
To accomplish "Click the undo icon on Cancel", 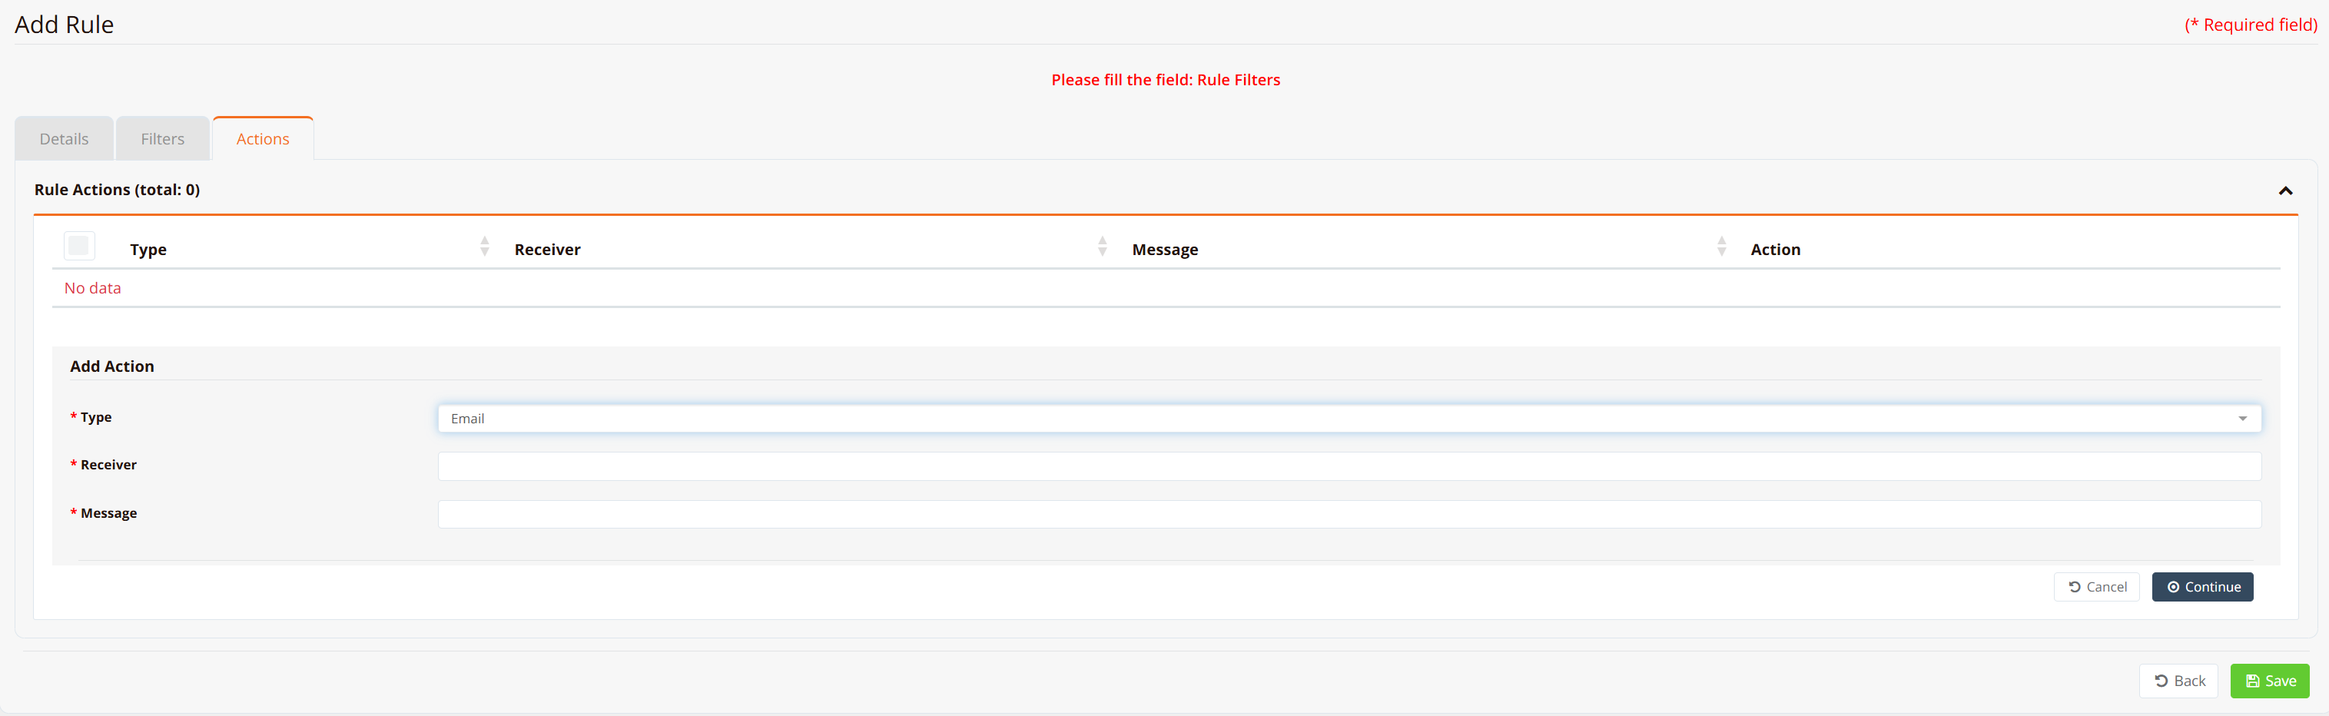I will 2074,587.
